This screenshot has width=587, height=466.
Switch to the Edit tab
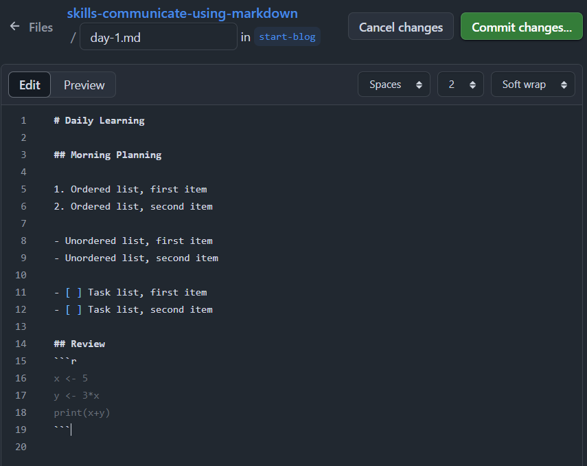[x=30, y=85]
